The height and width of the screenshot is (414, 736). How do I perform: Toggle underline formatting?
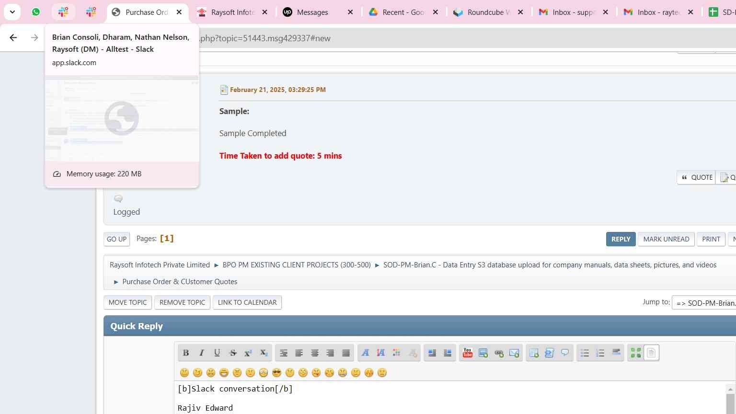217,353
